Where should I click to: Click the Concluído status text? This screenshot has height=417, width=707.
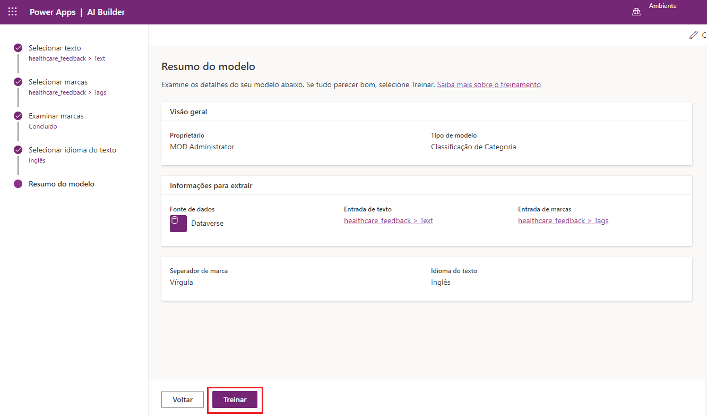43,126
